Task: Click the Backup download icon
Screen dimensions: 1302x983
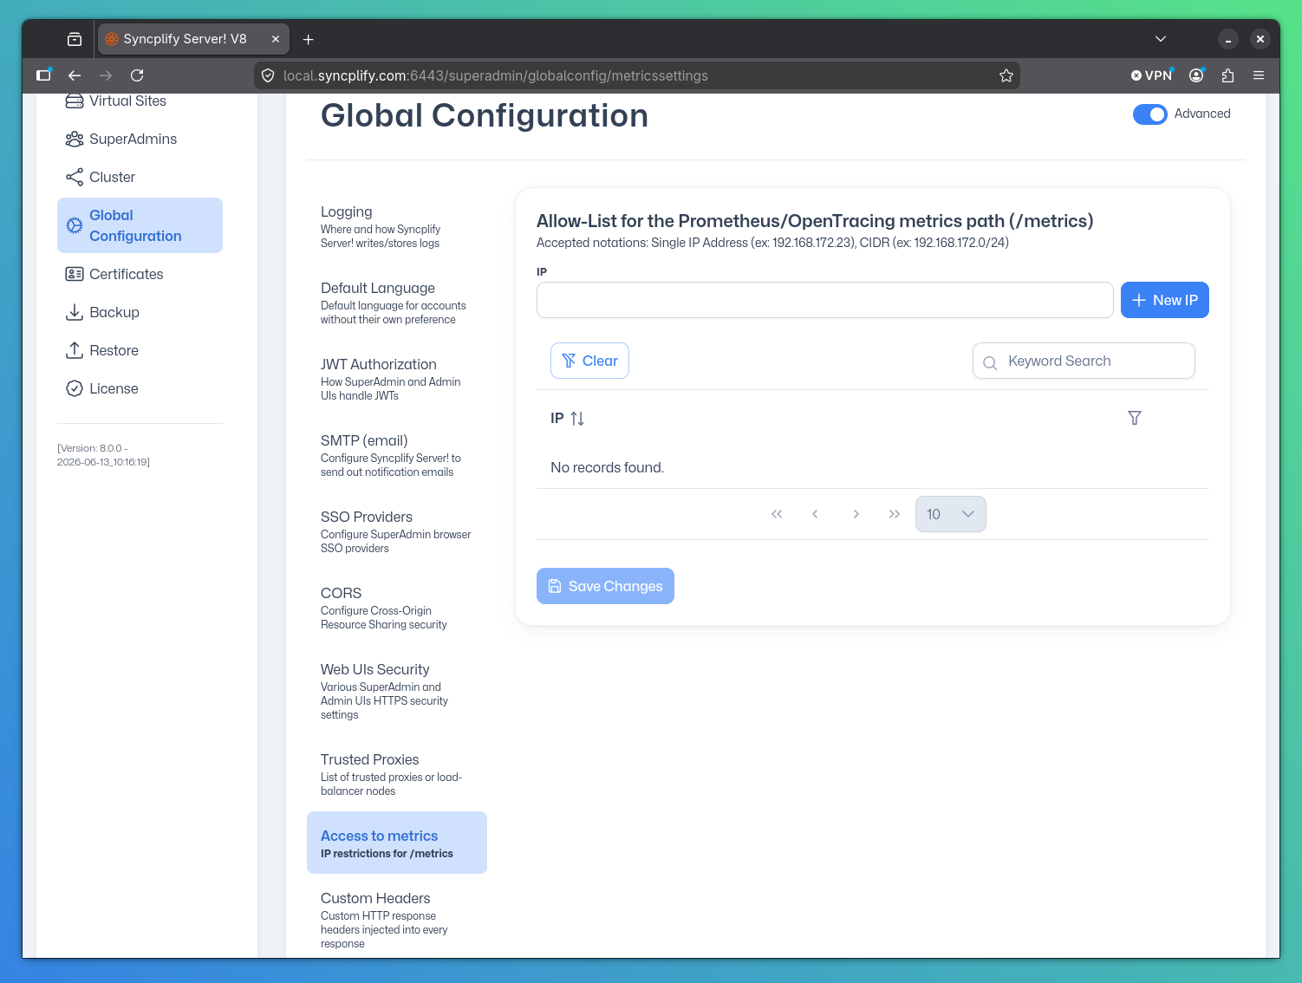Action: pyautogui.click(x=75, y=312)
